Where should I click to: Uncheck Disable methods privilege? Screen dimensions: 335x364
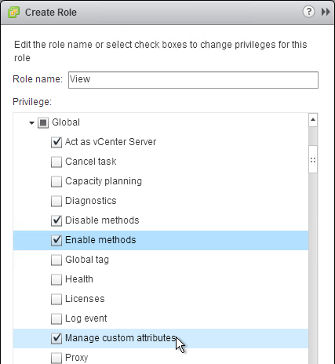[x=56, y=220]
